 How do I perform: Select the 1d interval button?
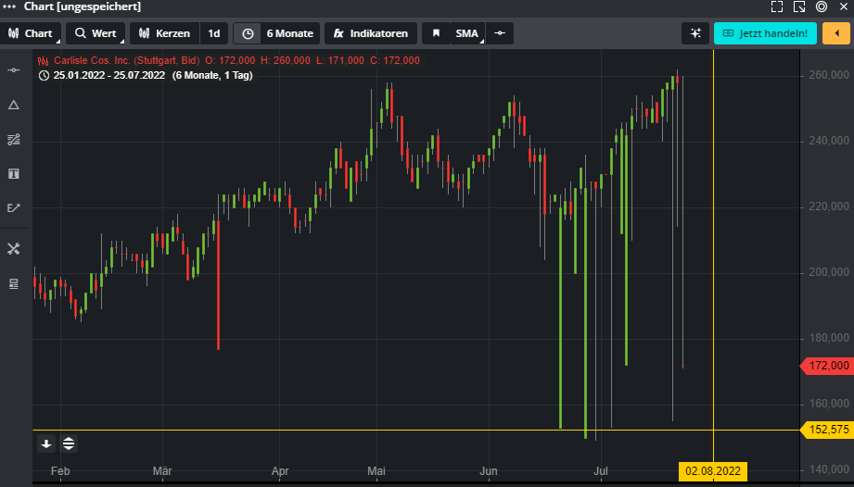[214, 33]
